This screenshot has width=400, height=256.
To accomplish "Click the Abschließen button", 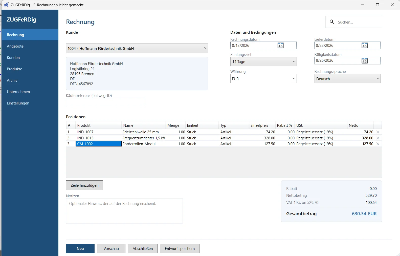I will click(143, 249).
